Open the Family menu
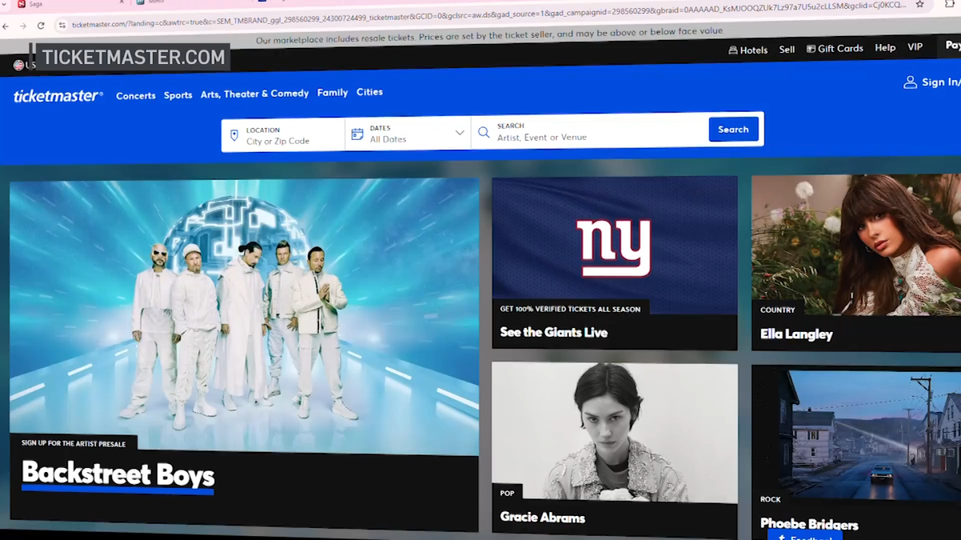Image resolution: width=961 pixels, height=540 pixels. click(332, 93)
